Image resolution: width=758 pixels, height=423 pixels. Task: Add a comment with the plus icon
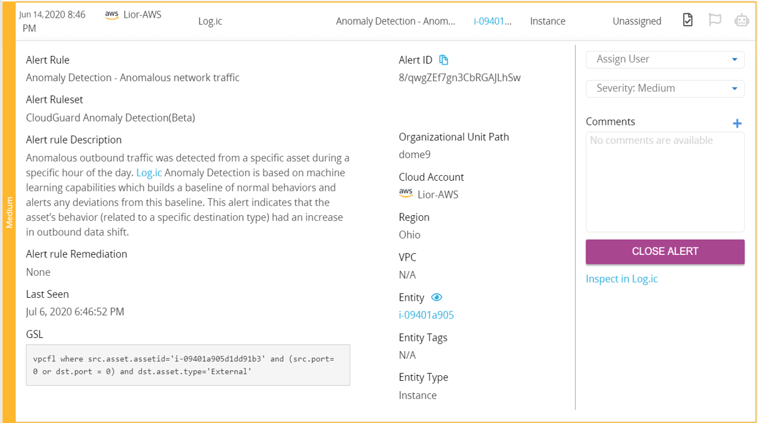click(737, 123)
